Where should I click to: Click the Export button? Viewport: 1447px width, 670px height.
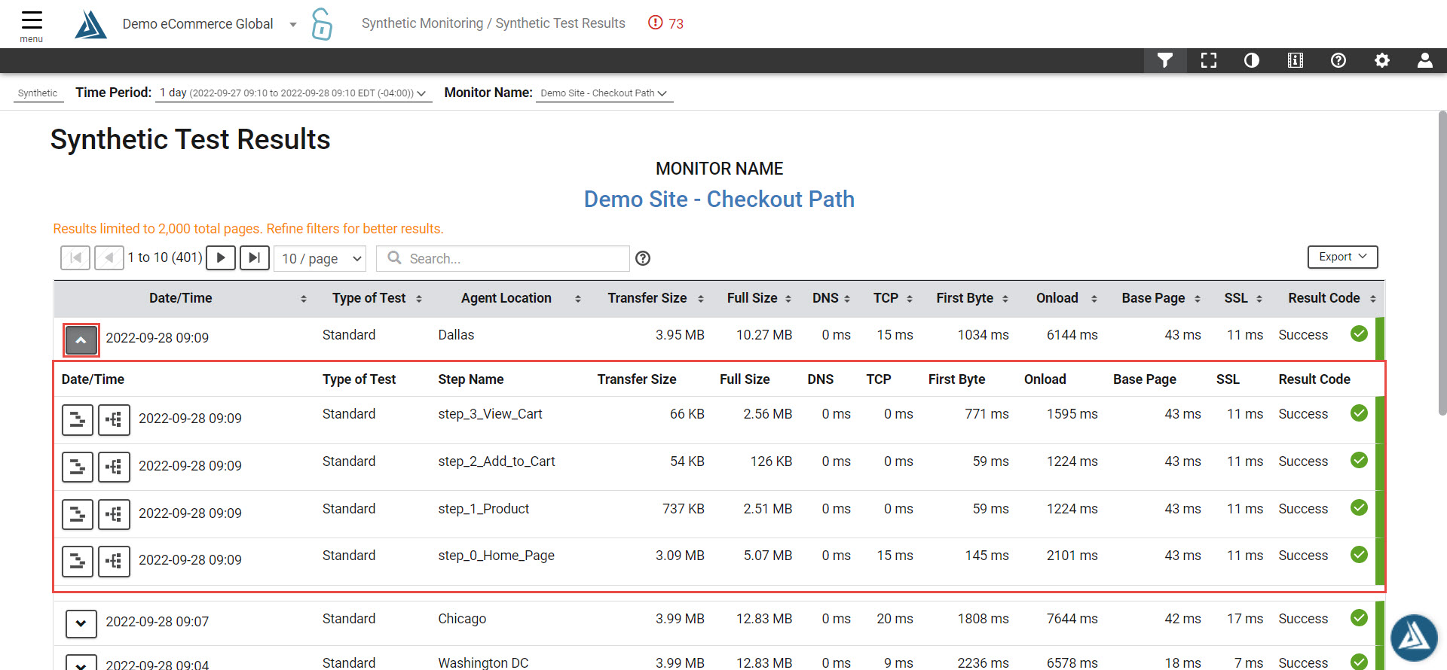pyautogui.click(x=1342, y=257)
